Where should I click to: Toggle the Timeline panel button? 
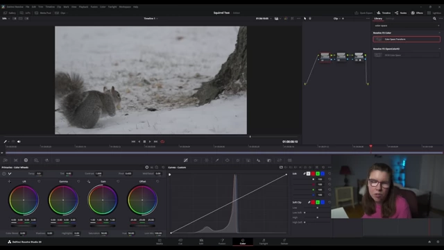coord(384,12)
